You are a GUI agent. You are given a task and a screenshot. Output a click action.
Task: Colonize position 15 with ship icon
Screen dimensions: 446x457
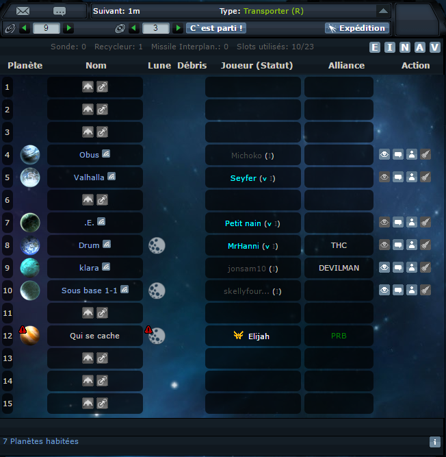(x=88, y=403)
